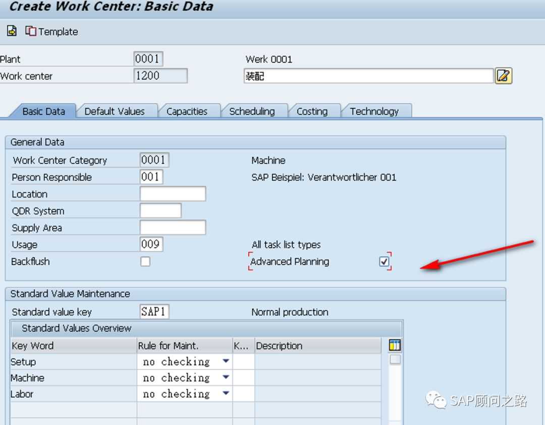Tick the Backflush checkbox
The width and height of the screenshot is (545, 425).
[145, 261]
